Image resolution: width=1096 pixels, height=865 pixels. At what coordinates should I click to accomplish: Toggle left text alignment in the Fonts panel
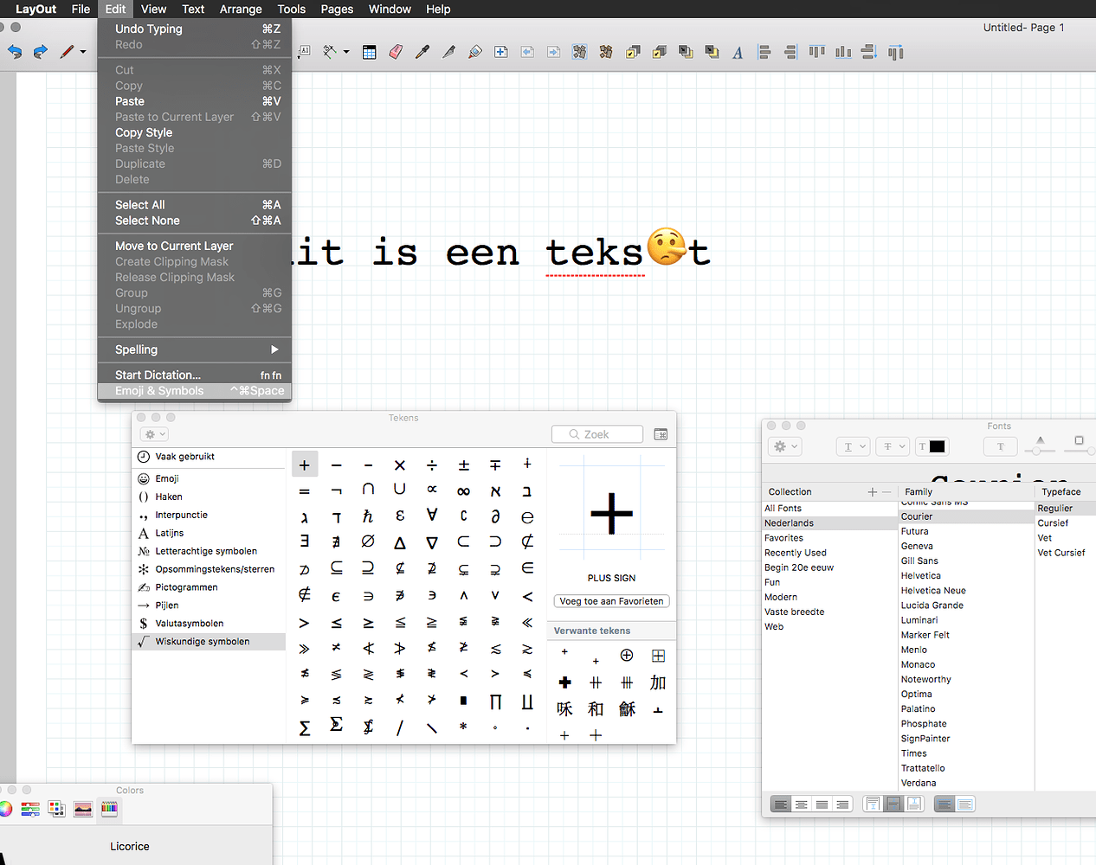tap(780, 804)
